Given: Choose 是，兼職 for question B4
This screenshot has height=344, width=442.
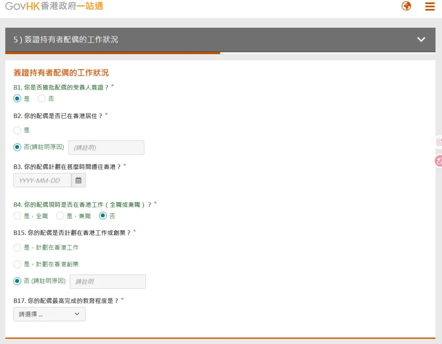Looking at the screenshot, I should click(60, 216).
